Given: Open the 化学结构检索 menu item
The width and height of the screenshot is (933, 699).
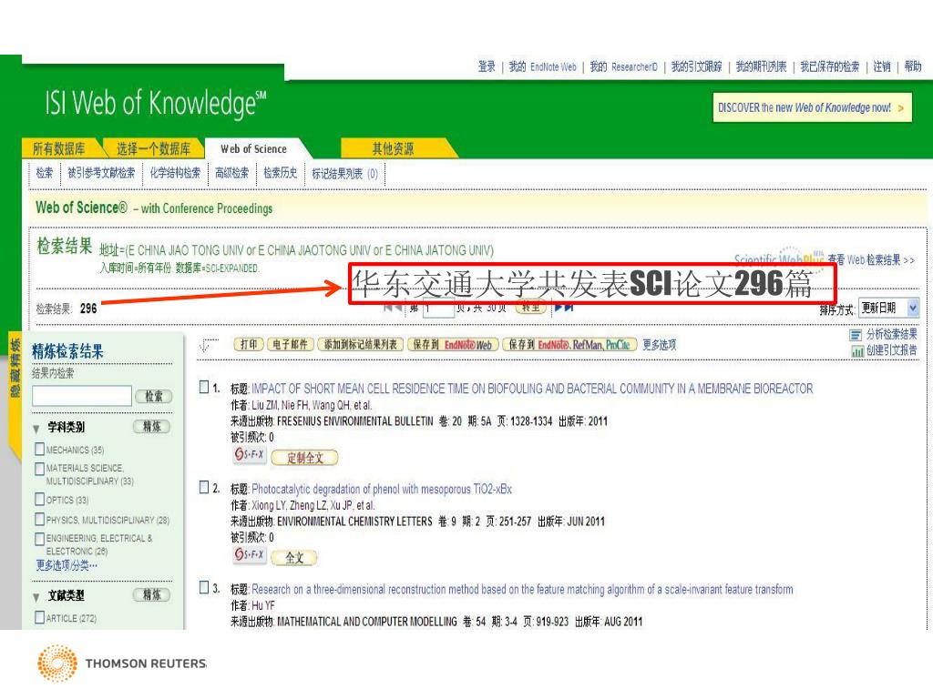Looking at the screenshot, I should (x=175, y=173).
